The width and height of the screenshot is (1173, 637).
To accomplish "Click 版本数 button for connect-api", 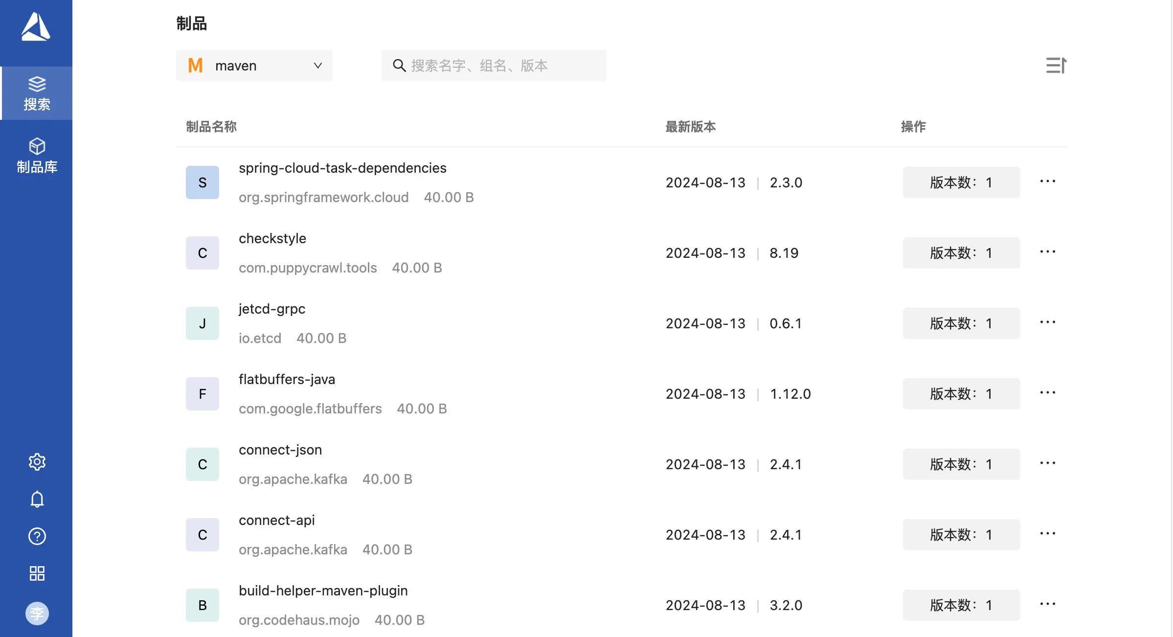I will click(x=962, y=535).
